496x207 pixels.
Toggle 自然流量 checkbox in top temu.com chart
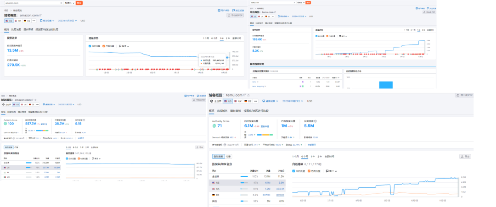pos(316,36)
